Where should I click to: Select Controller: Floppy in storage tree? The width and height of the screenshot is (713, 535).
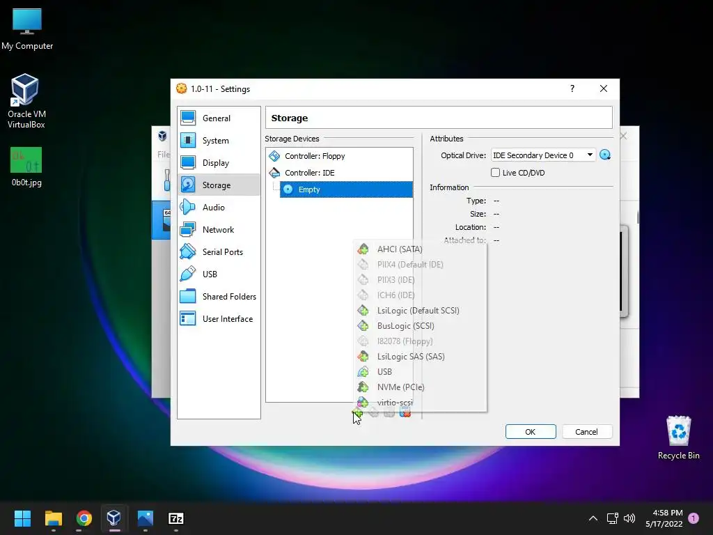point(339,156)
